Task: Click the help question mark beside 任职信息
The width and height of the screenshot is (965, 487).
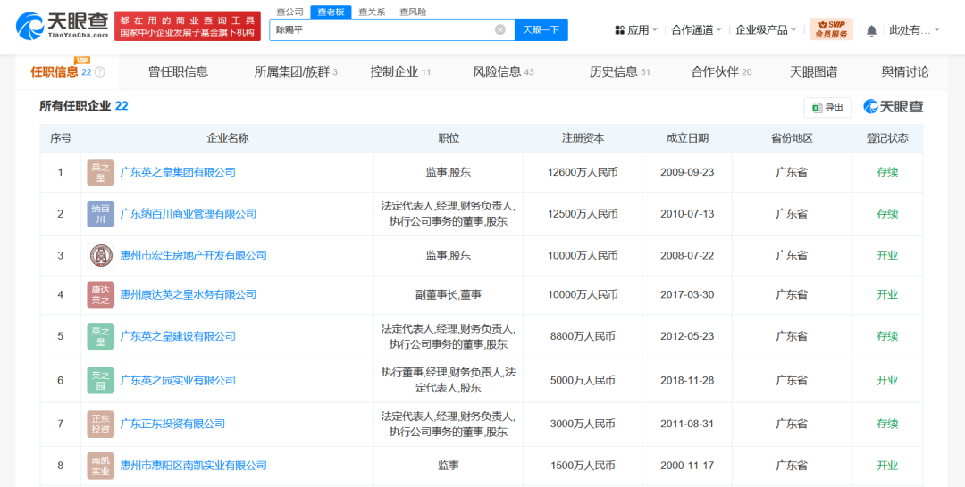Action: tap(100, 72)
